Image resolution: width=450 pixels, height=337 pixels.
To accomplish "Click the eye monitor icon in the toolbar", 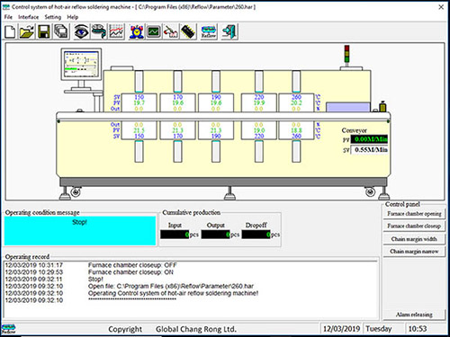I will (x=81, y=31).
